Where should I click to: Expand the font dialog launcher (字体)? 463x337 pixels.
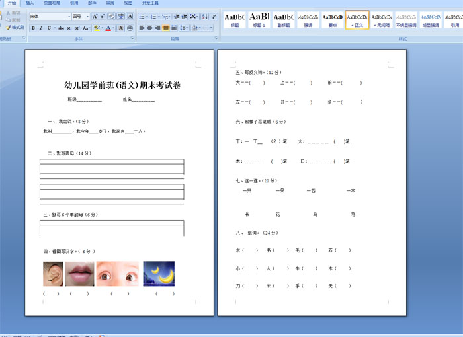pyautogui.click(x=132, y=38)
